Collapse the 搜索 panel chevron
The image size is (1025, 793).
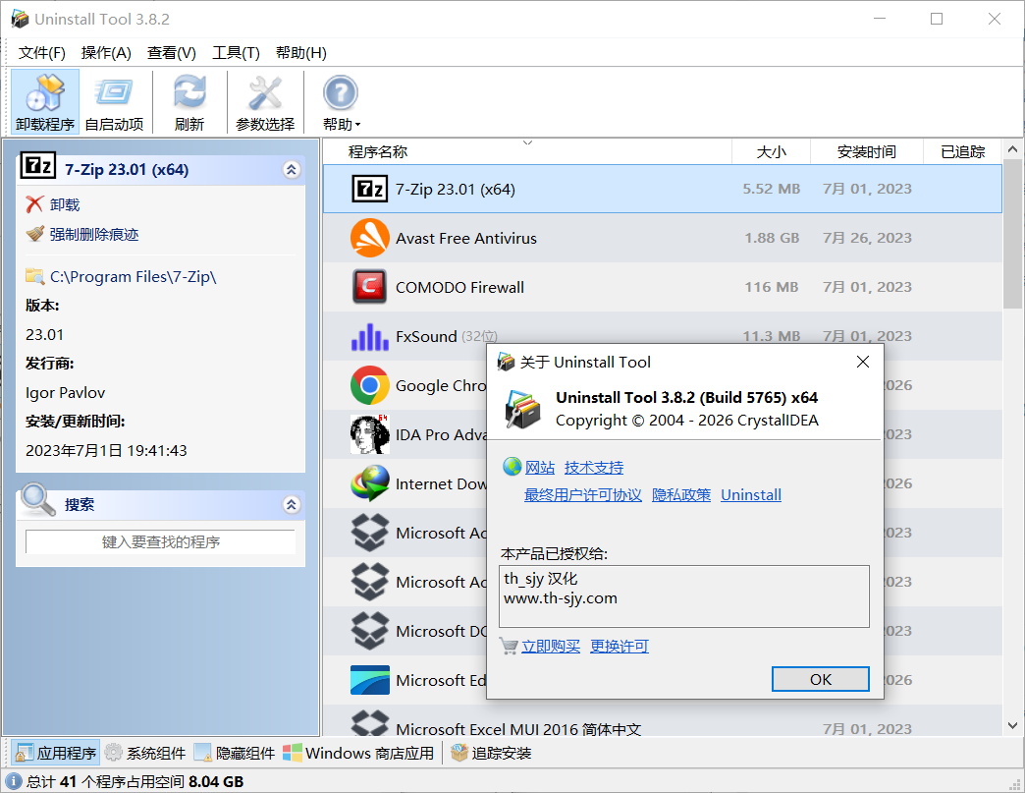[x=292, y=504]
